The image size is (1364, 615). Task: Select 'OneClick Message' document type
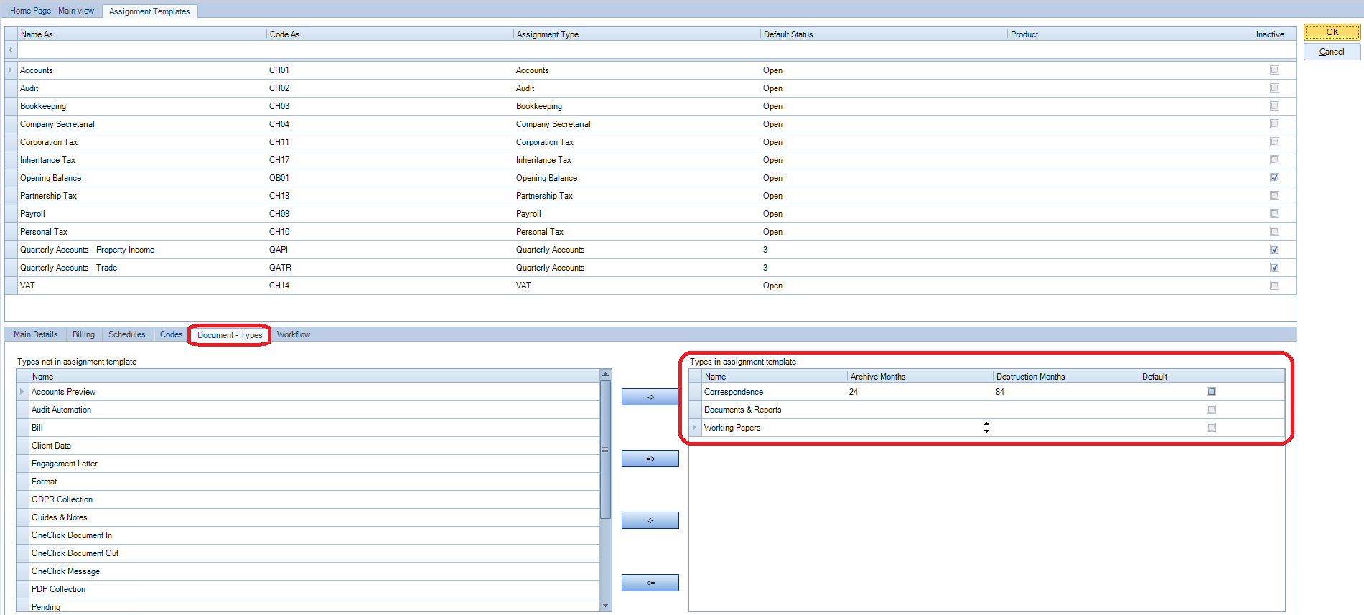coord(309,571)
